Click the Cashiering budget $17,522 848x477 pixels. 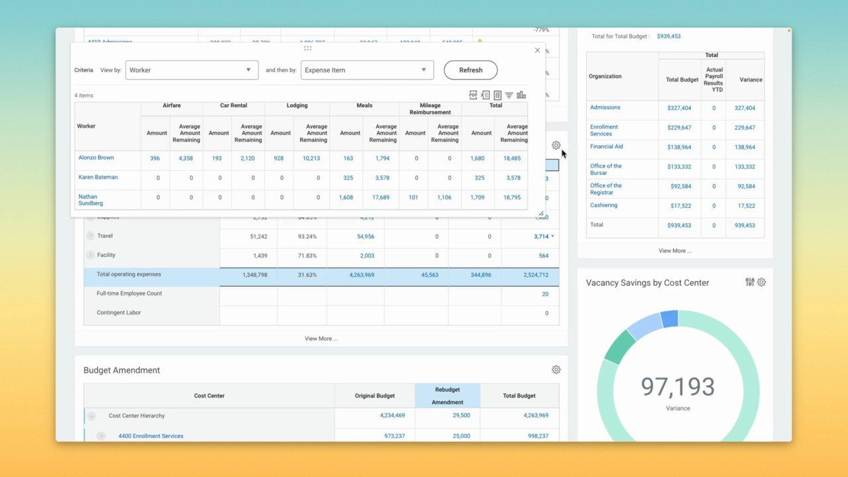680,206
